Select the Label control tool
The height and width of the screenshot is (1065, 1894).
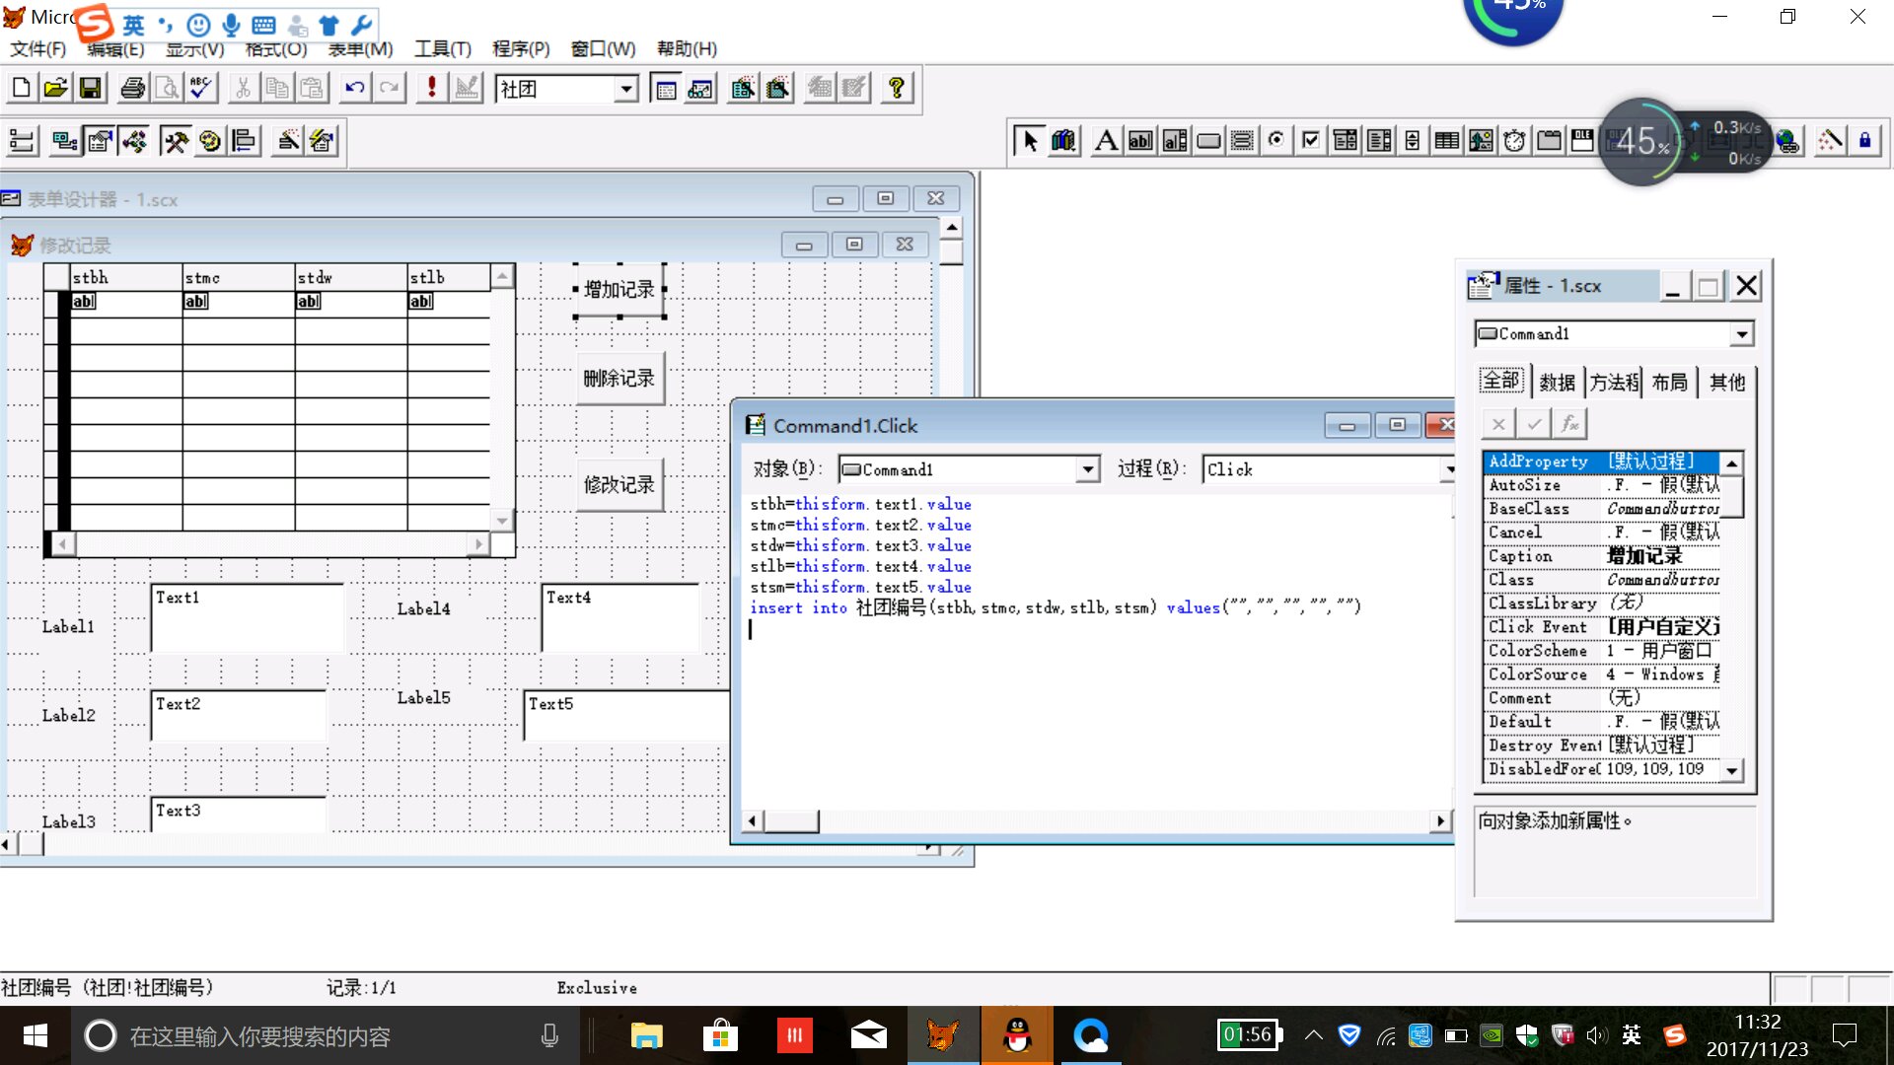coord(1106,141)
